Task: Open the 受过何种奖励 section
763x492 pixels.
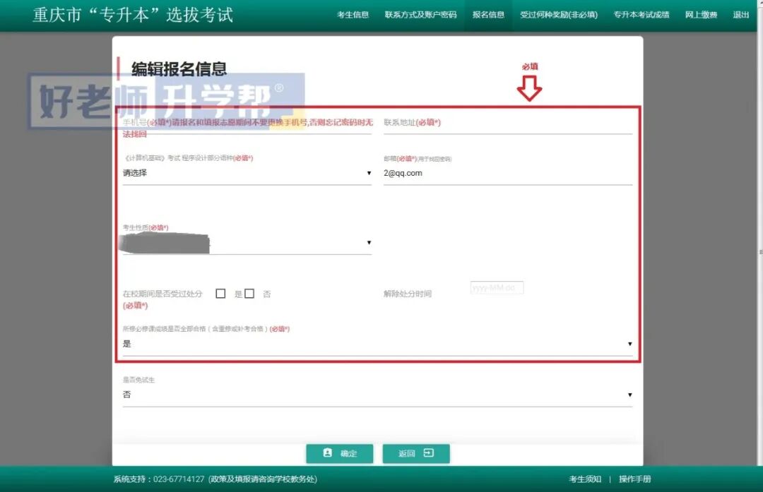Action: (559, 15)
